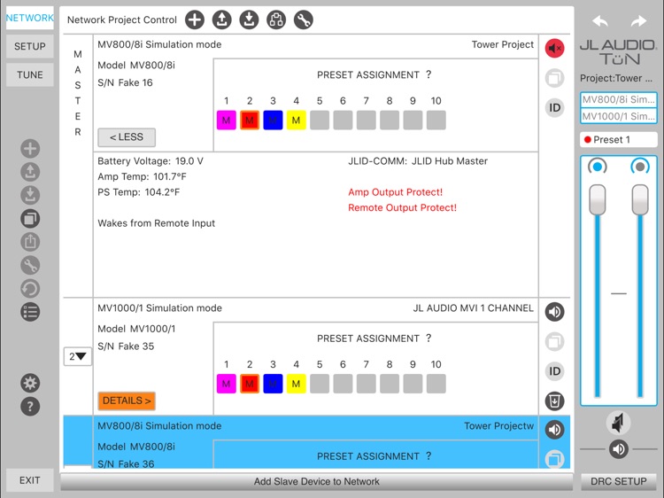Click the left sidebar reset circular arrow icon
The image size is (664, 498).
tap(30, 289)
